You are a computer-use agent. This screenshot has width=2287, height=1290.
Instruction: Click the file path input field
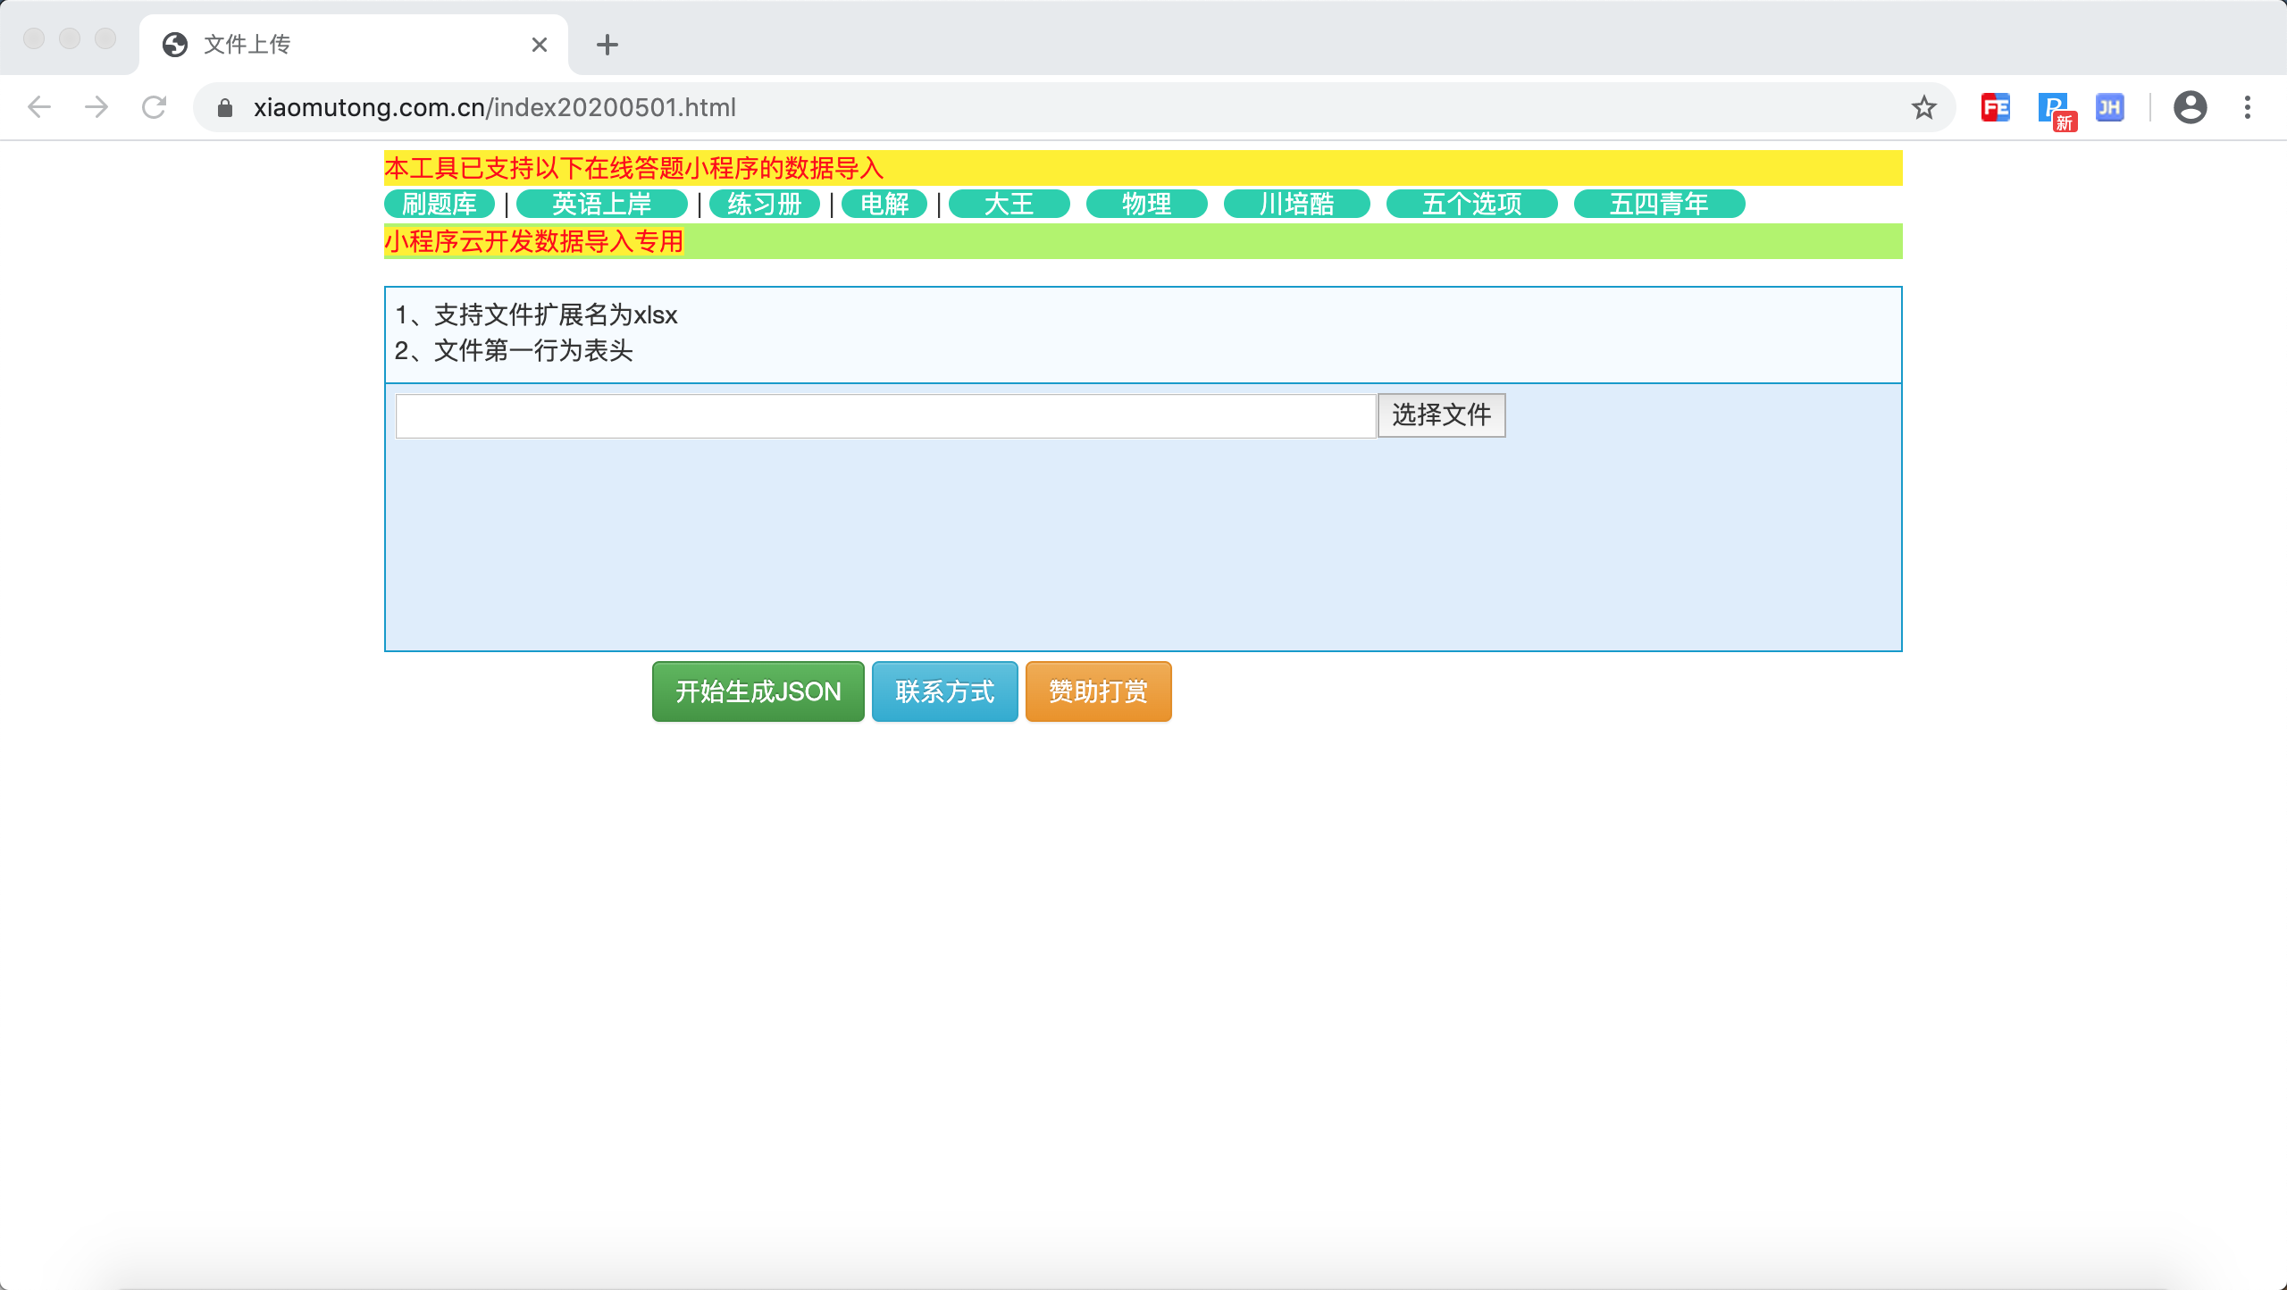click(x=884, y=415)
